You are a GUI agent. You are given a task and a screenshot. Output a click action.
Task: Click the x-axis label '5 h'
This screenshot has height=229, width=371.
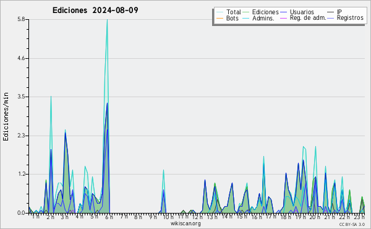94,217
